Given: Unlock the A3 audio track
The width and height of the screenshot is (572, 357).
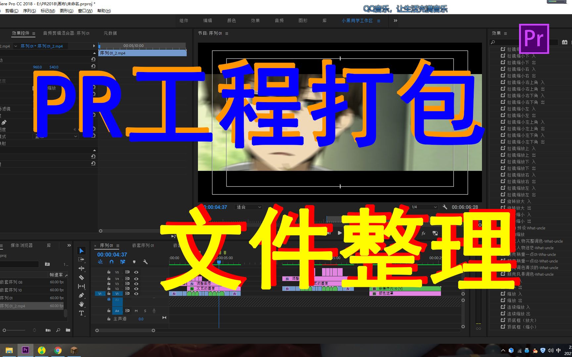Looking at the screenshot, I should pos(109,299).
